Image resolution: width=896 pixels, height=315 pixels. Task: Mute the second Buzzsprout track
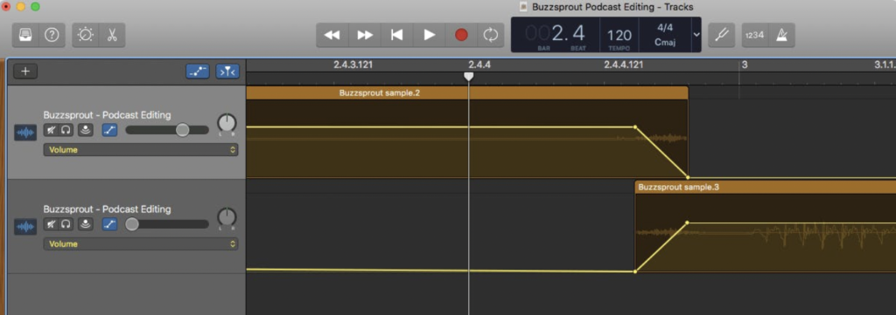[52, 224]
